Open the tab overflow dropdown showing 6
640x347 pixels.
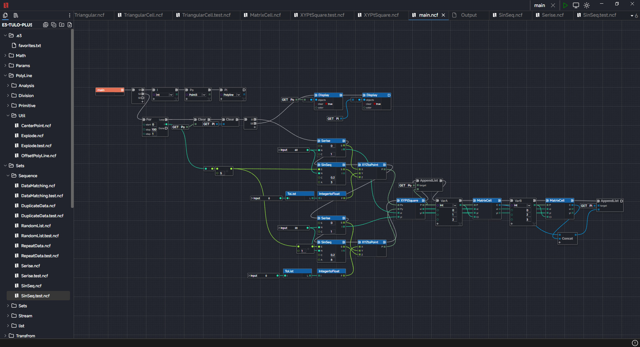click(634, 16)
